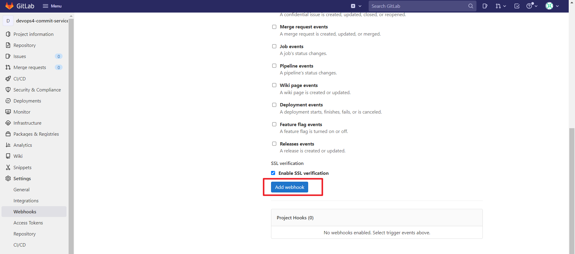Click Issues icon in sidebar
Viewport: 575px width, 254px height.
click(8, 56)
